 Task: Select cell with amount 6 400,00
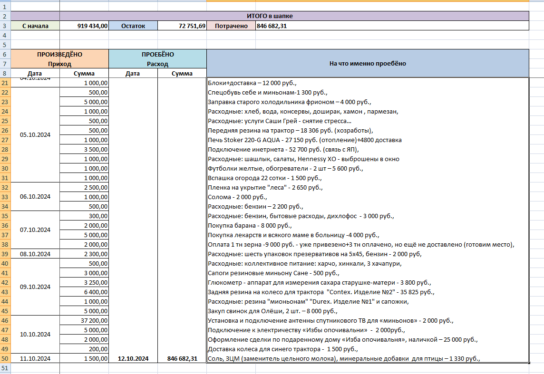click(84, 292)
